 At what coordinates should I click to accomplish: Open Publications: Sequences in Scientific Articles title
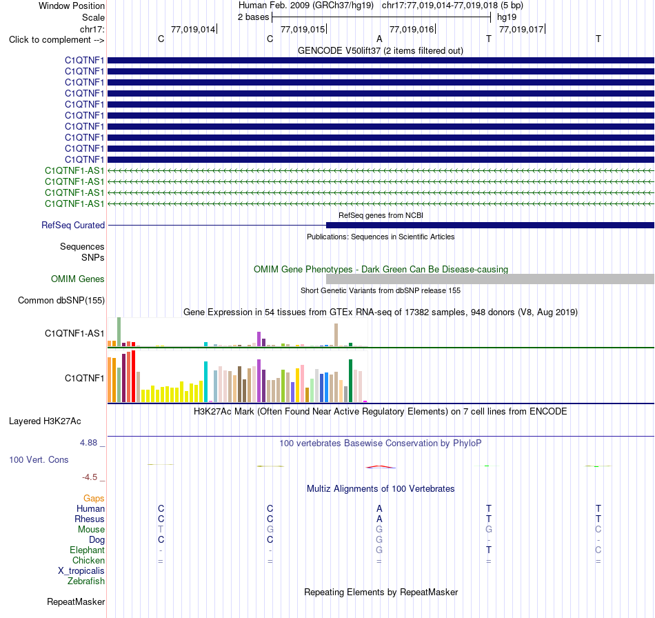tap(381, 237)
